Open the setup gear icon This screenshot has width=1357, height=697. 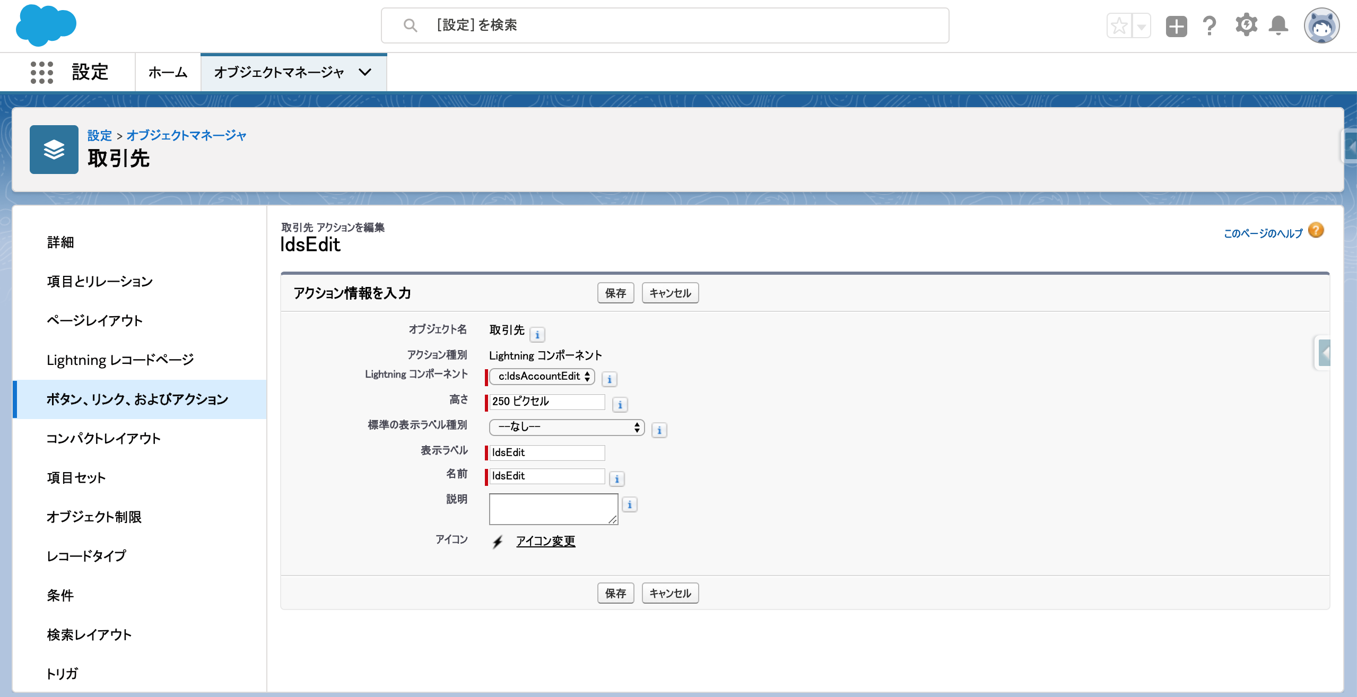coord(1246,25)
